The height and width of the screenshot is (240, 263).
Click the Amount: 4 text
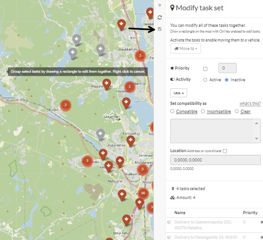186,198
